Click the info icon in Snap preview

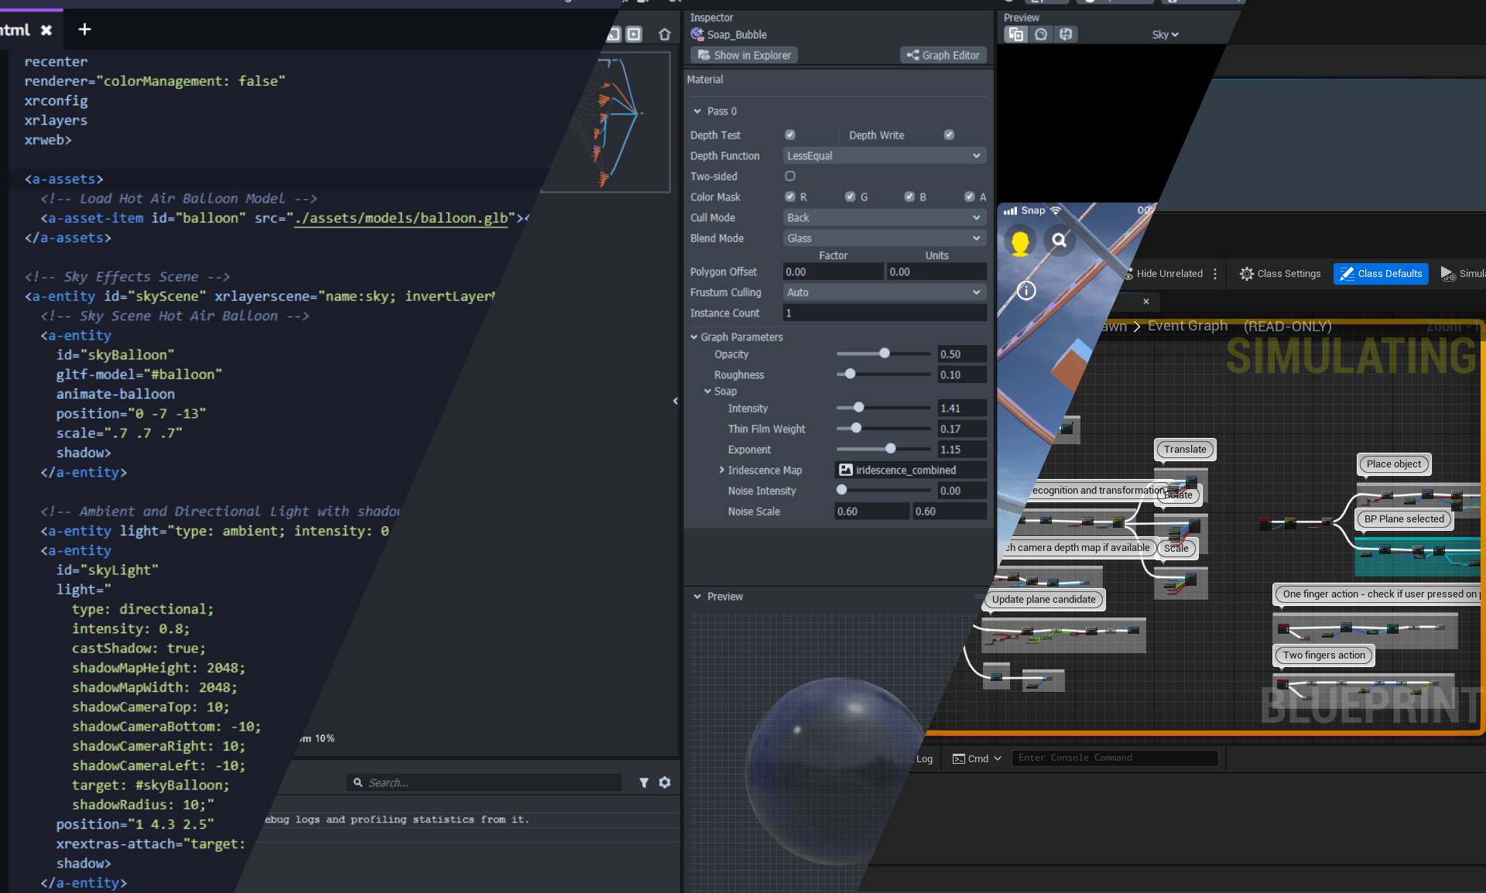[x=1026, y=290]
